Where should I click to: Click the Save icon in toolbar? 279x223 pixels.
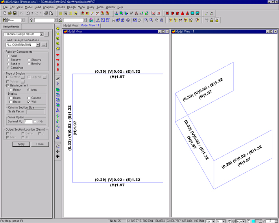pos(15,13)
